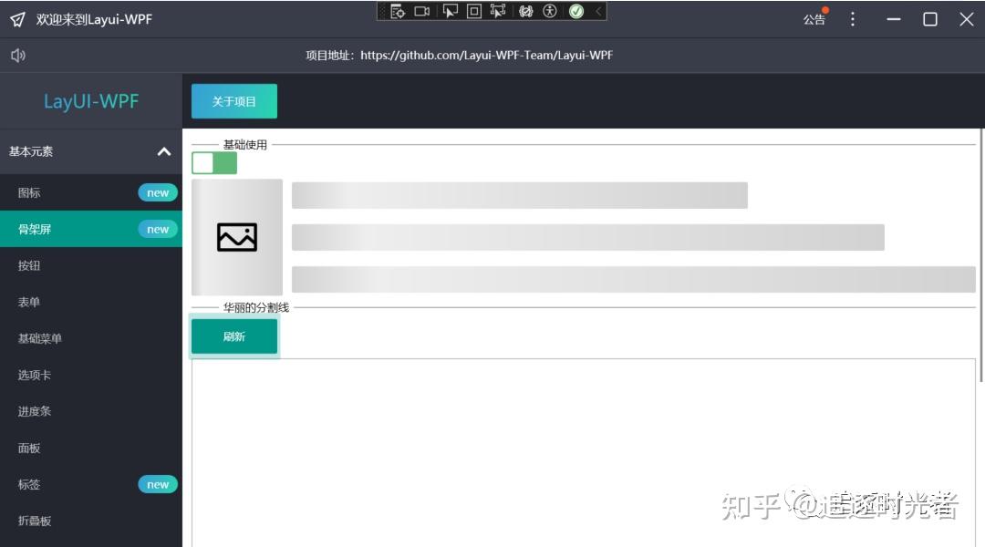Toggle the switch under 基础使用
The width and height of the screenshot is (985, 547).
(x=214, y=162)
